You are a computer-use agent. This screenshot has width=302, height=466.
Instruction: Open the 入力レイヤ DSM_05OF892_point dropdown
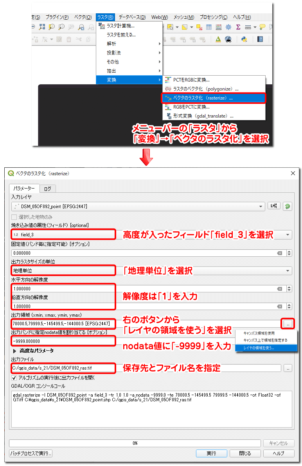(138, 206)
